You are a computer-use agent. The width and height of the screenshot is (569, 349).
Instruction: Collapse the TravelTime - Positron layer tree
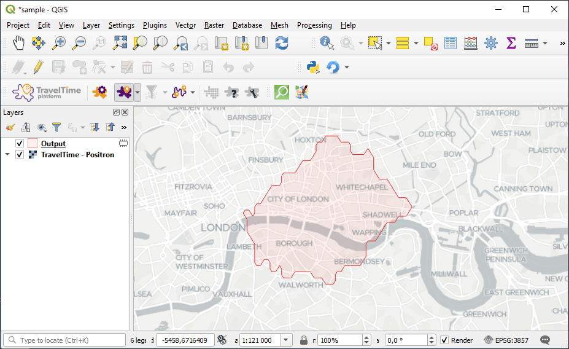click(7, 155)
